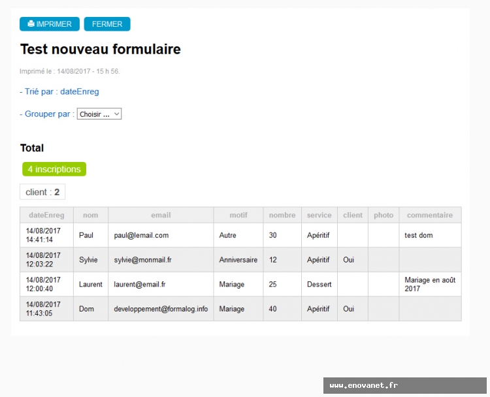Click the photo column header
490x397 pixels.
(x=384, y=215)
